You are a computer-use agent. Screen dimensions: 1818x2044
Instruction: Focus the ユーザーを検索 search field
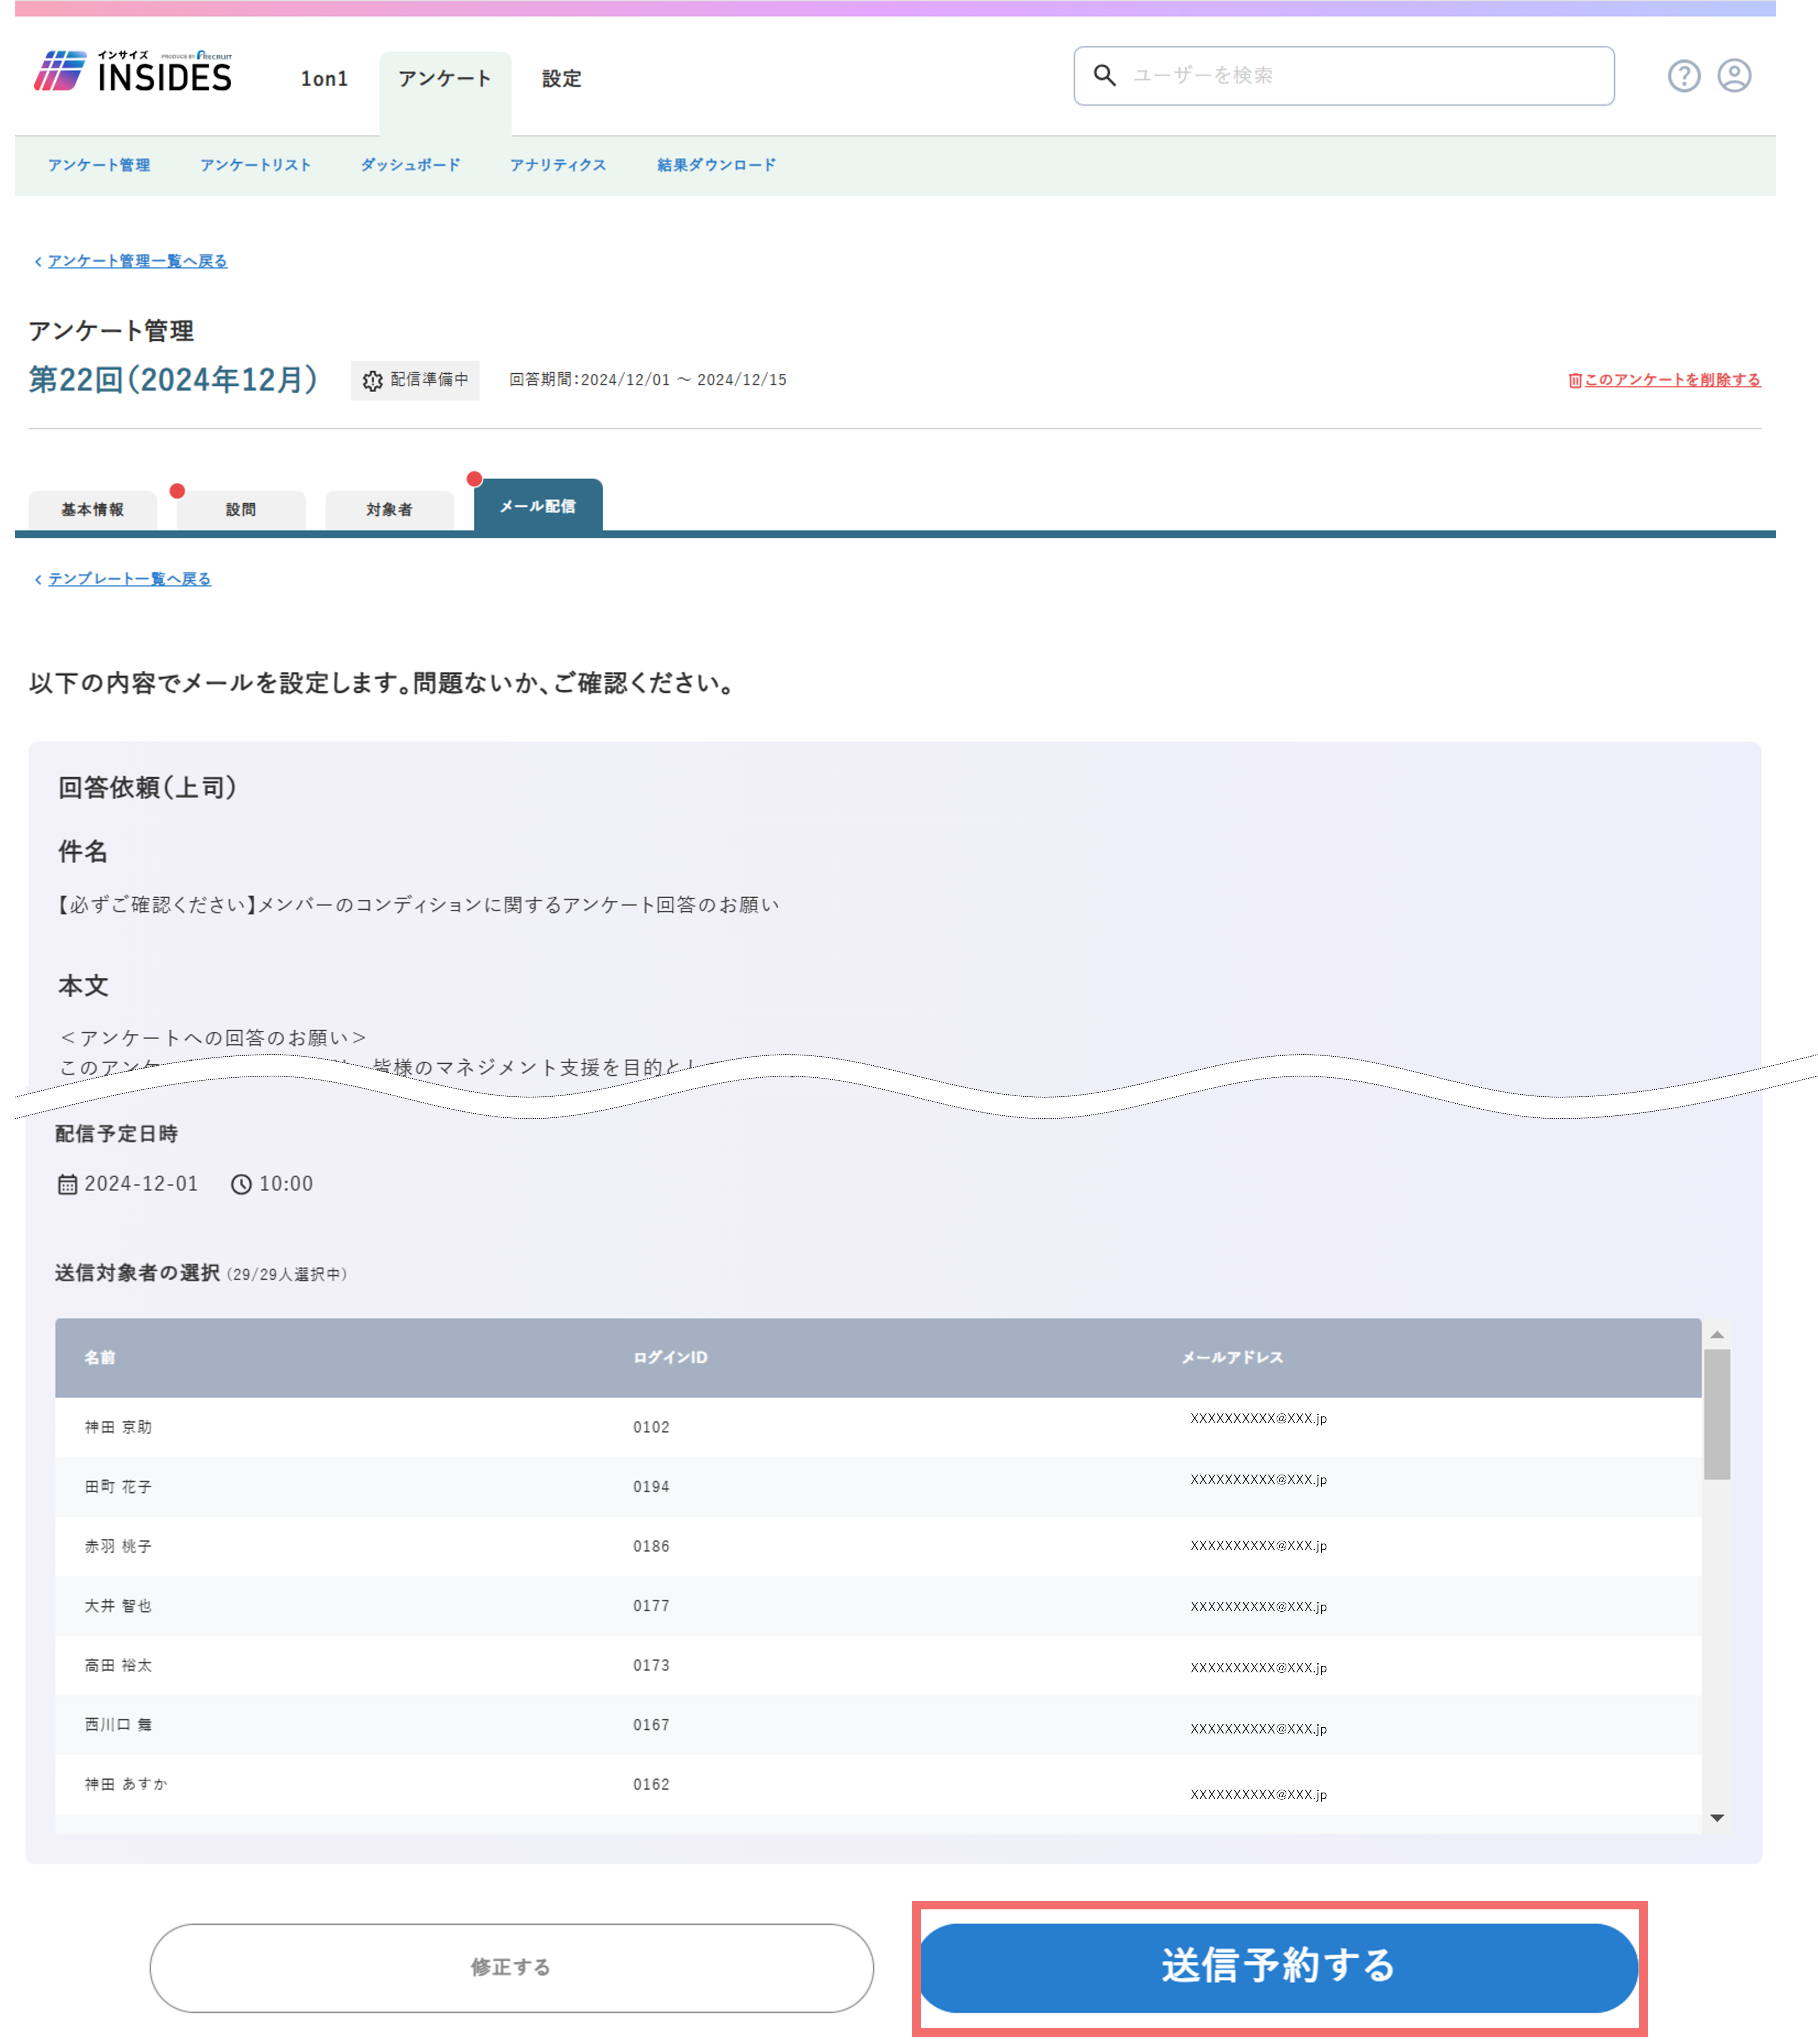1344,76
